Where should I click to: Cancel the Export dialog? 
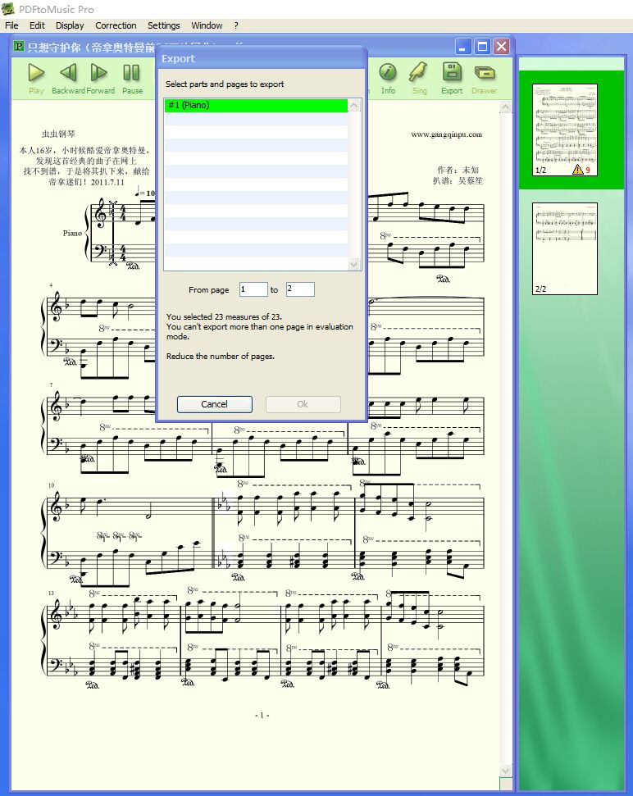coord(214,404)
